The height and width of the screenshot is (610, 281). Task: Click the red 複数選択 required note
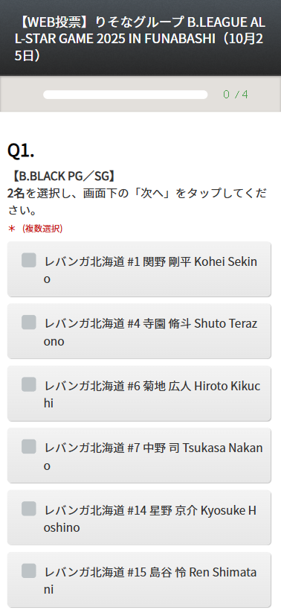tap(42, 229)
